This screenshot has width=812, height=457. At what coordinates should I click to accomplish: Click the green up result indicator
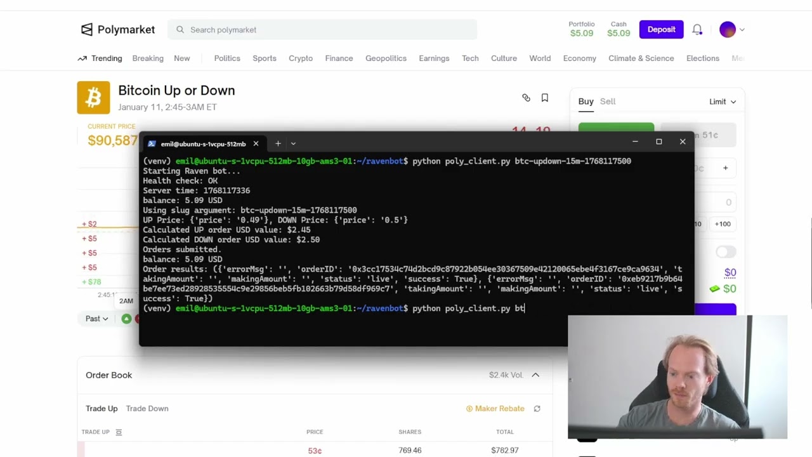coord(127,319)
